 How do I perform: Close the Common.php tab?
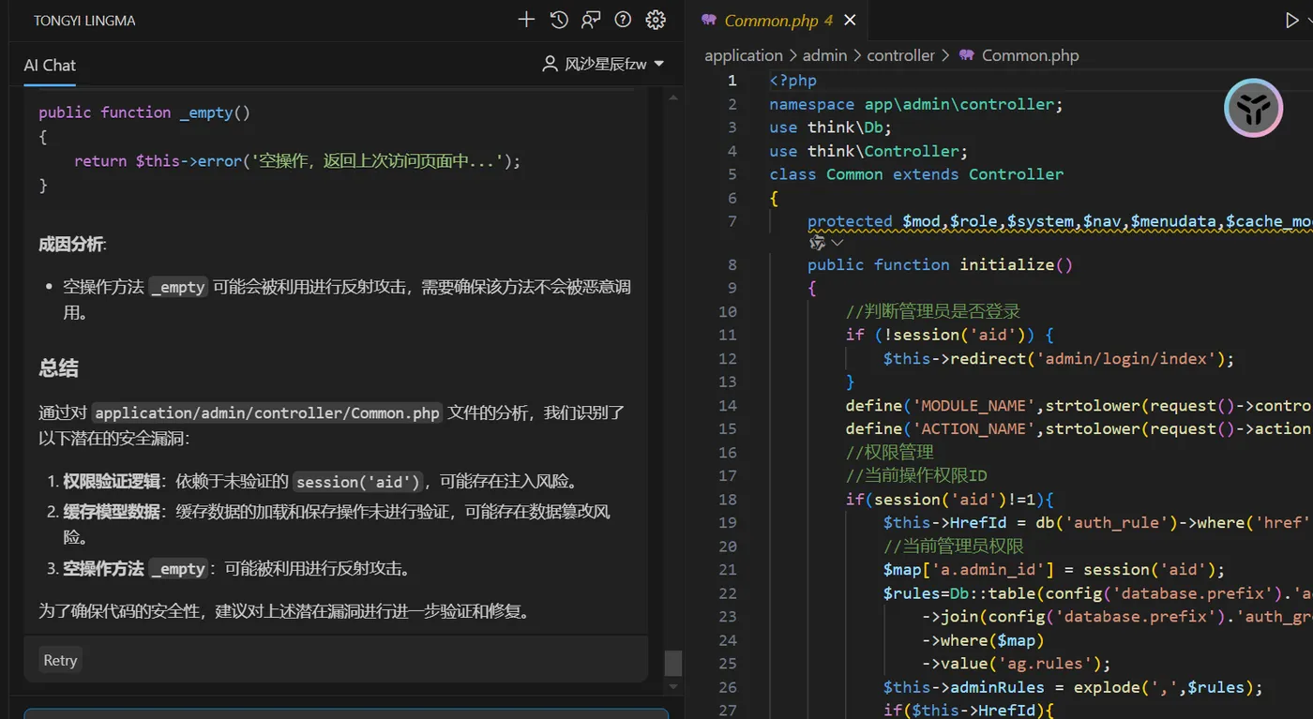tap(850, 20)
